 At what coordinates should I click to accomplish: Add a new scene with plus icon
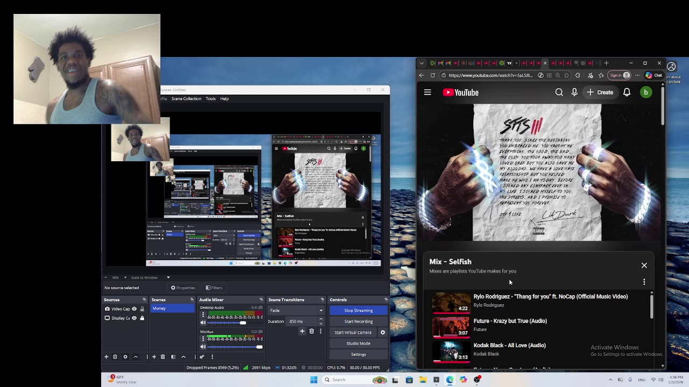click(x=154, y=357)
